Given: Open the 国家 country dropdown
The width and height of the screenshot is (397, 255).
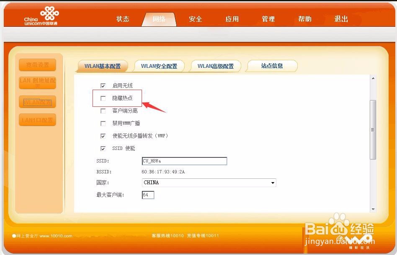Looking at the screenshot, I should tap(273, 183).
